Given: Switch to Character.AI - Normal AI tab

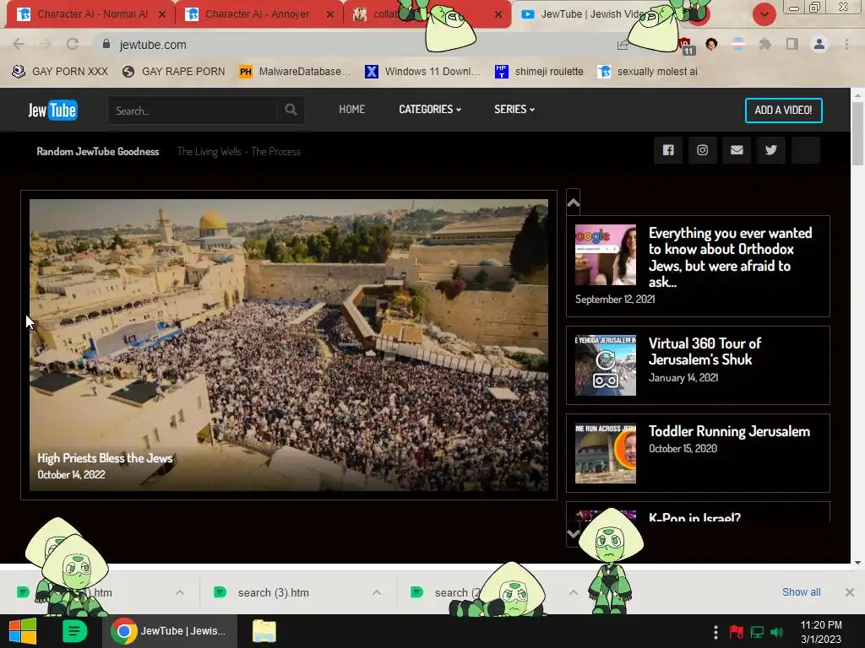Looking at the screenshot, I should pyautogui.click(x=92, y=14).
